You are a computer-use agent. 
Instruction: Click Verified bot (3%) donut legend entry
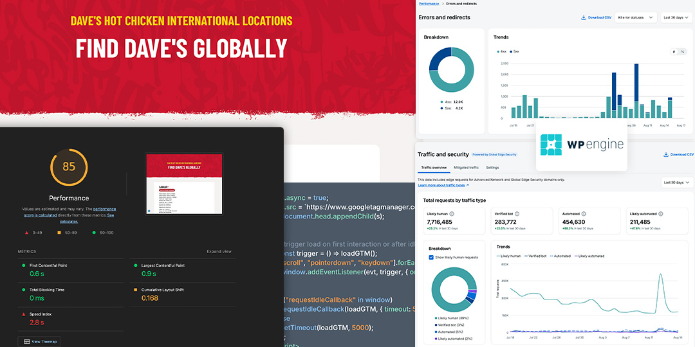[450, 325]
